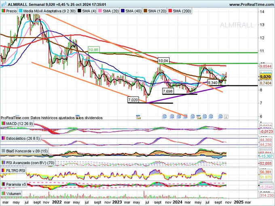Open the MACD (12 26 9) indicator settings
The width and height of the screenshot is (275, 206).
click(x=17, y=124)
